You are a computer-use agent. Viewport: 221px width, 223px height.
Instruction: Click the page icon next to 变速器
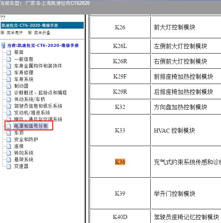tap(9, 166)
